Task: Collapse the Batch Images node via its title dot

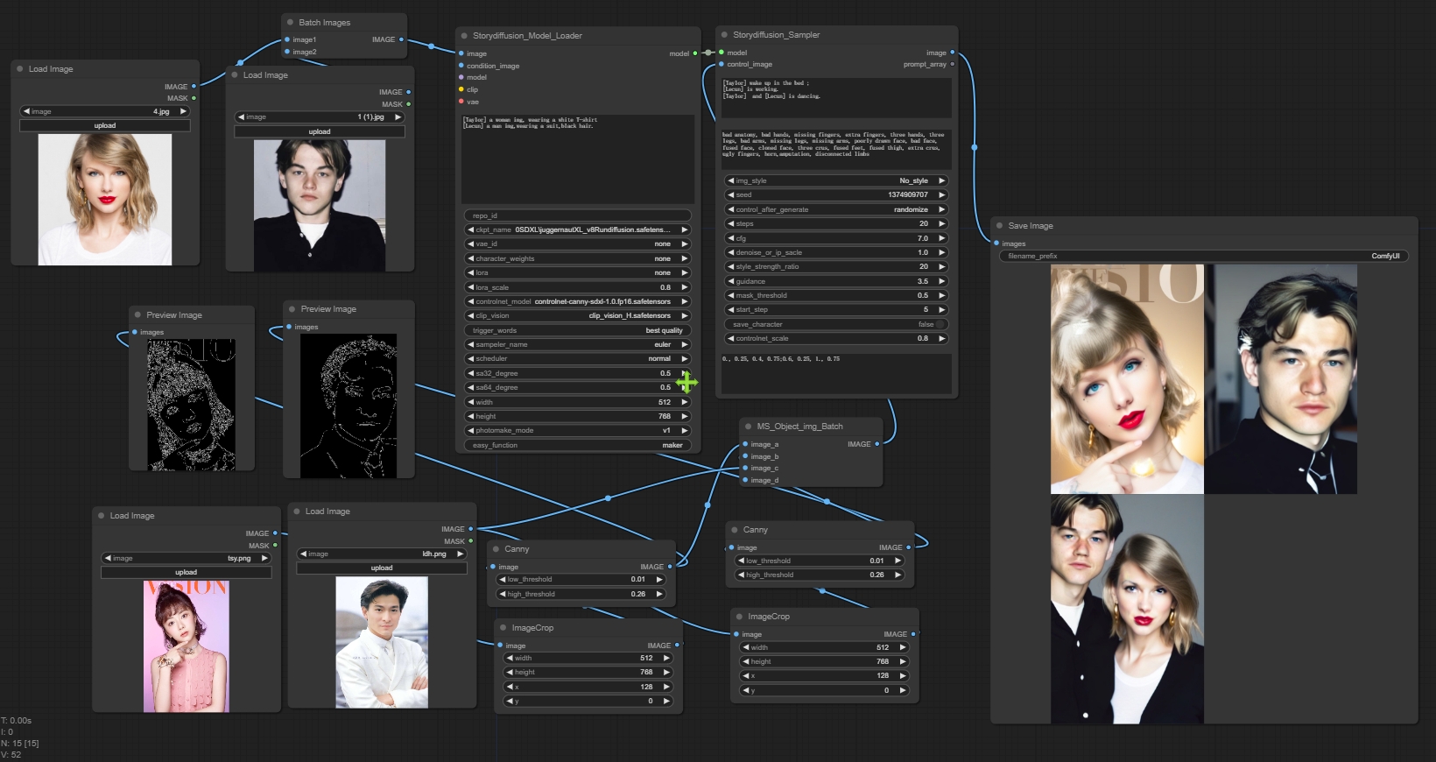Action: point(290,23)
